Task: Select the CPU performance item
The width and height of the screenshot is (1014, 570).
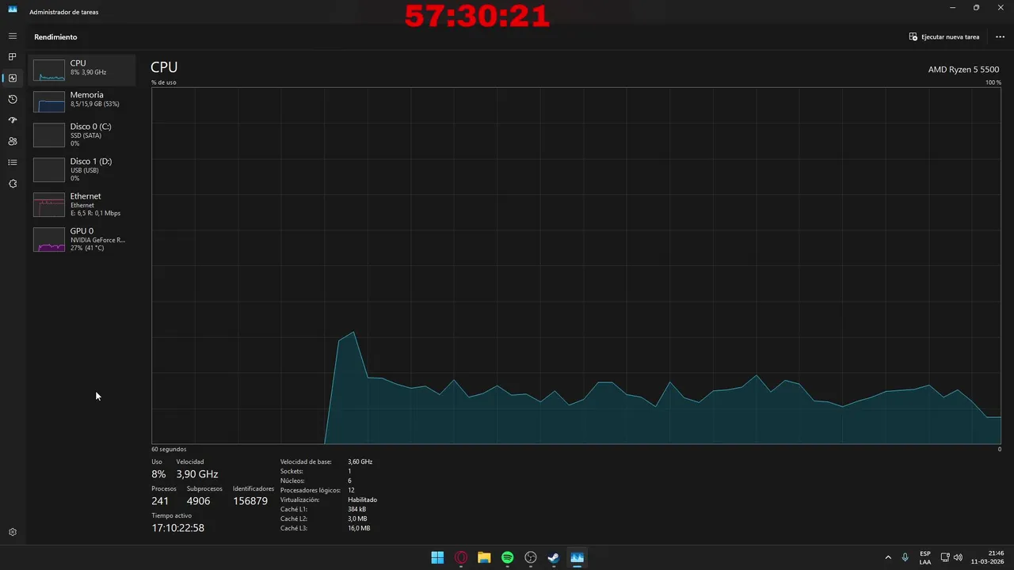Action: [x=82, y=70]
